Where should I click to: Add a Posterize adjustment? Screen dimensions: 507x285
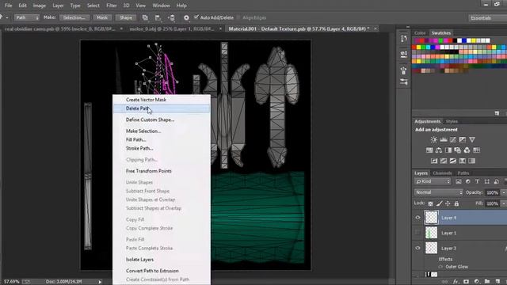(444, 161)
